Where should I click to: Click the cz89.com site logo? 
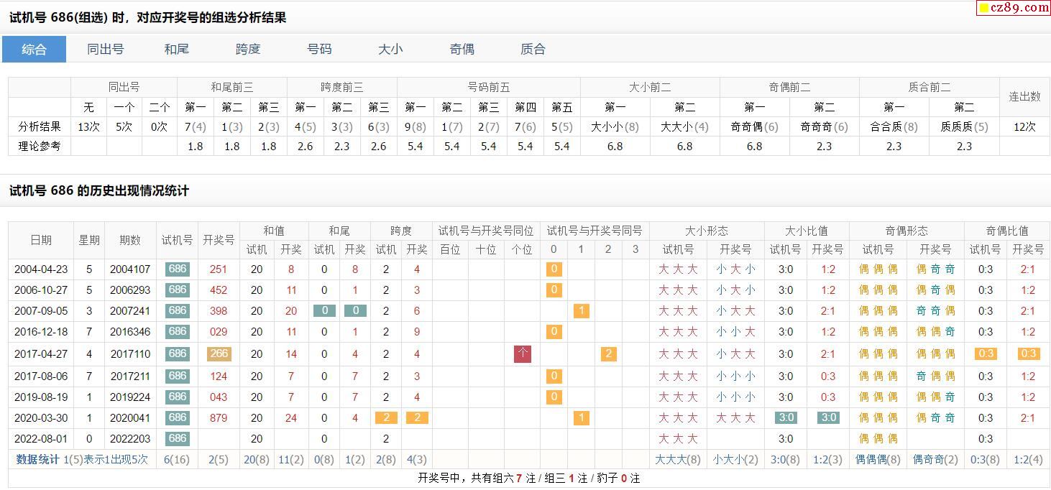[x=1013, y=8]
